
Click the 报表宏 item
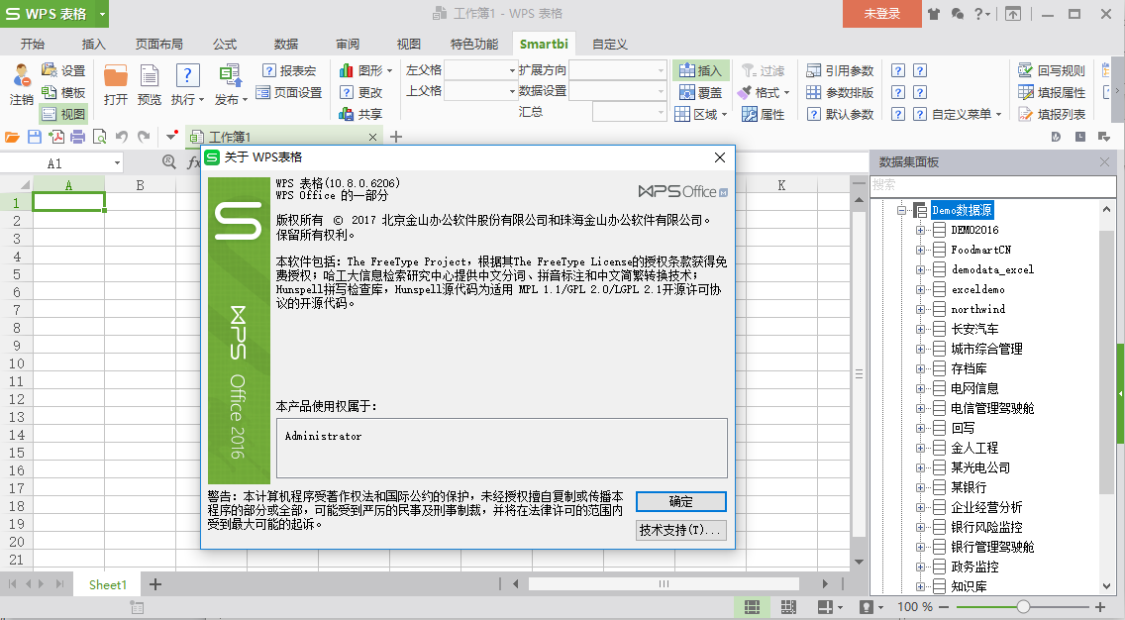pyautogui.click(x=289, y=70)
